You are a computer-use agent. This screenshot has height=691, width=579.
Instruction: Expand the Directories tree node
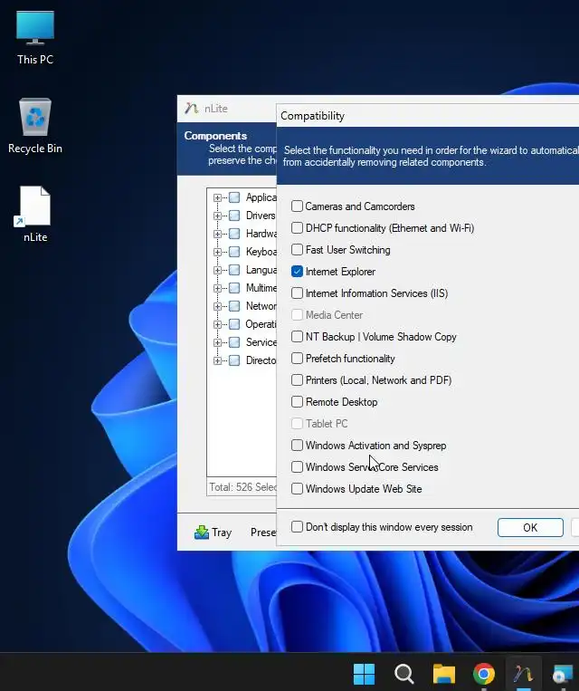click(217, 360)
